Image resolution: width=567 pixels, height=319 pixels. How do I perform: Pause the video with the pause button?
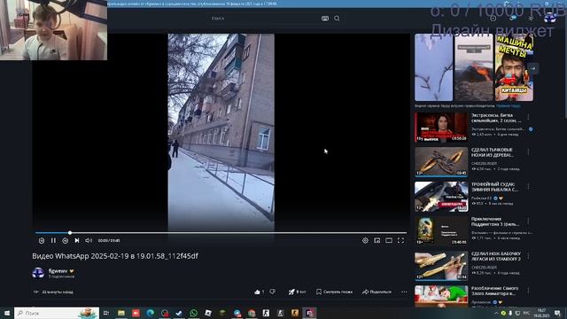coord(53,240)
